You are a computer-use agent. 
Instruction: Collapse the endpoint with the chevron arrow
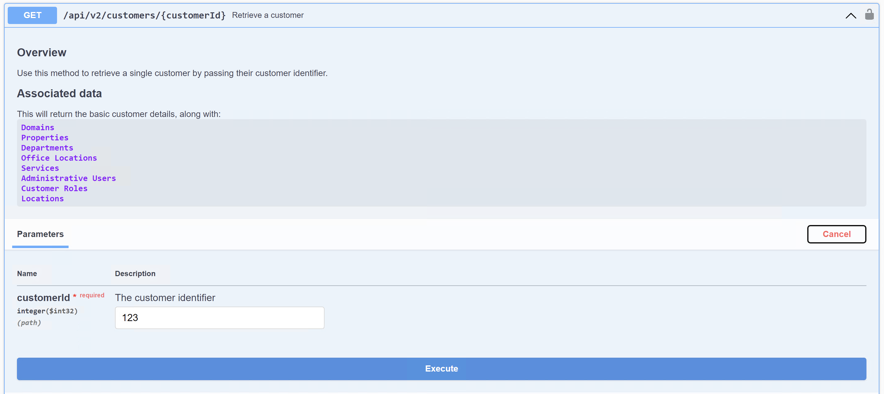850,16
